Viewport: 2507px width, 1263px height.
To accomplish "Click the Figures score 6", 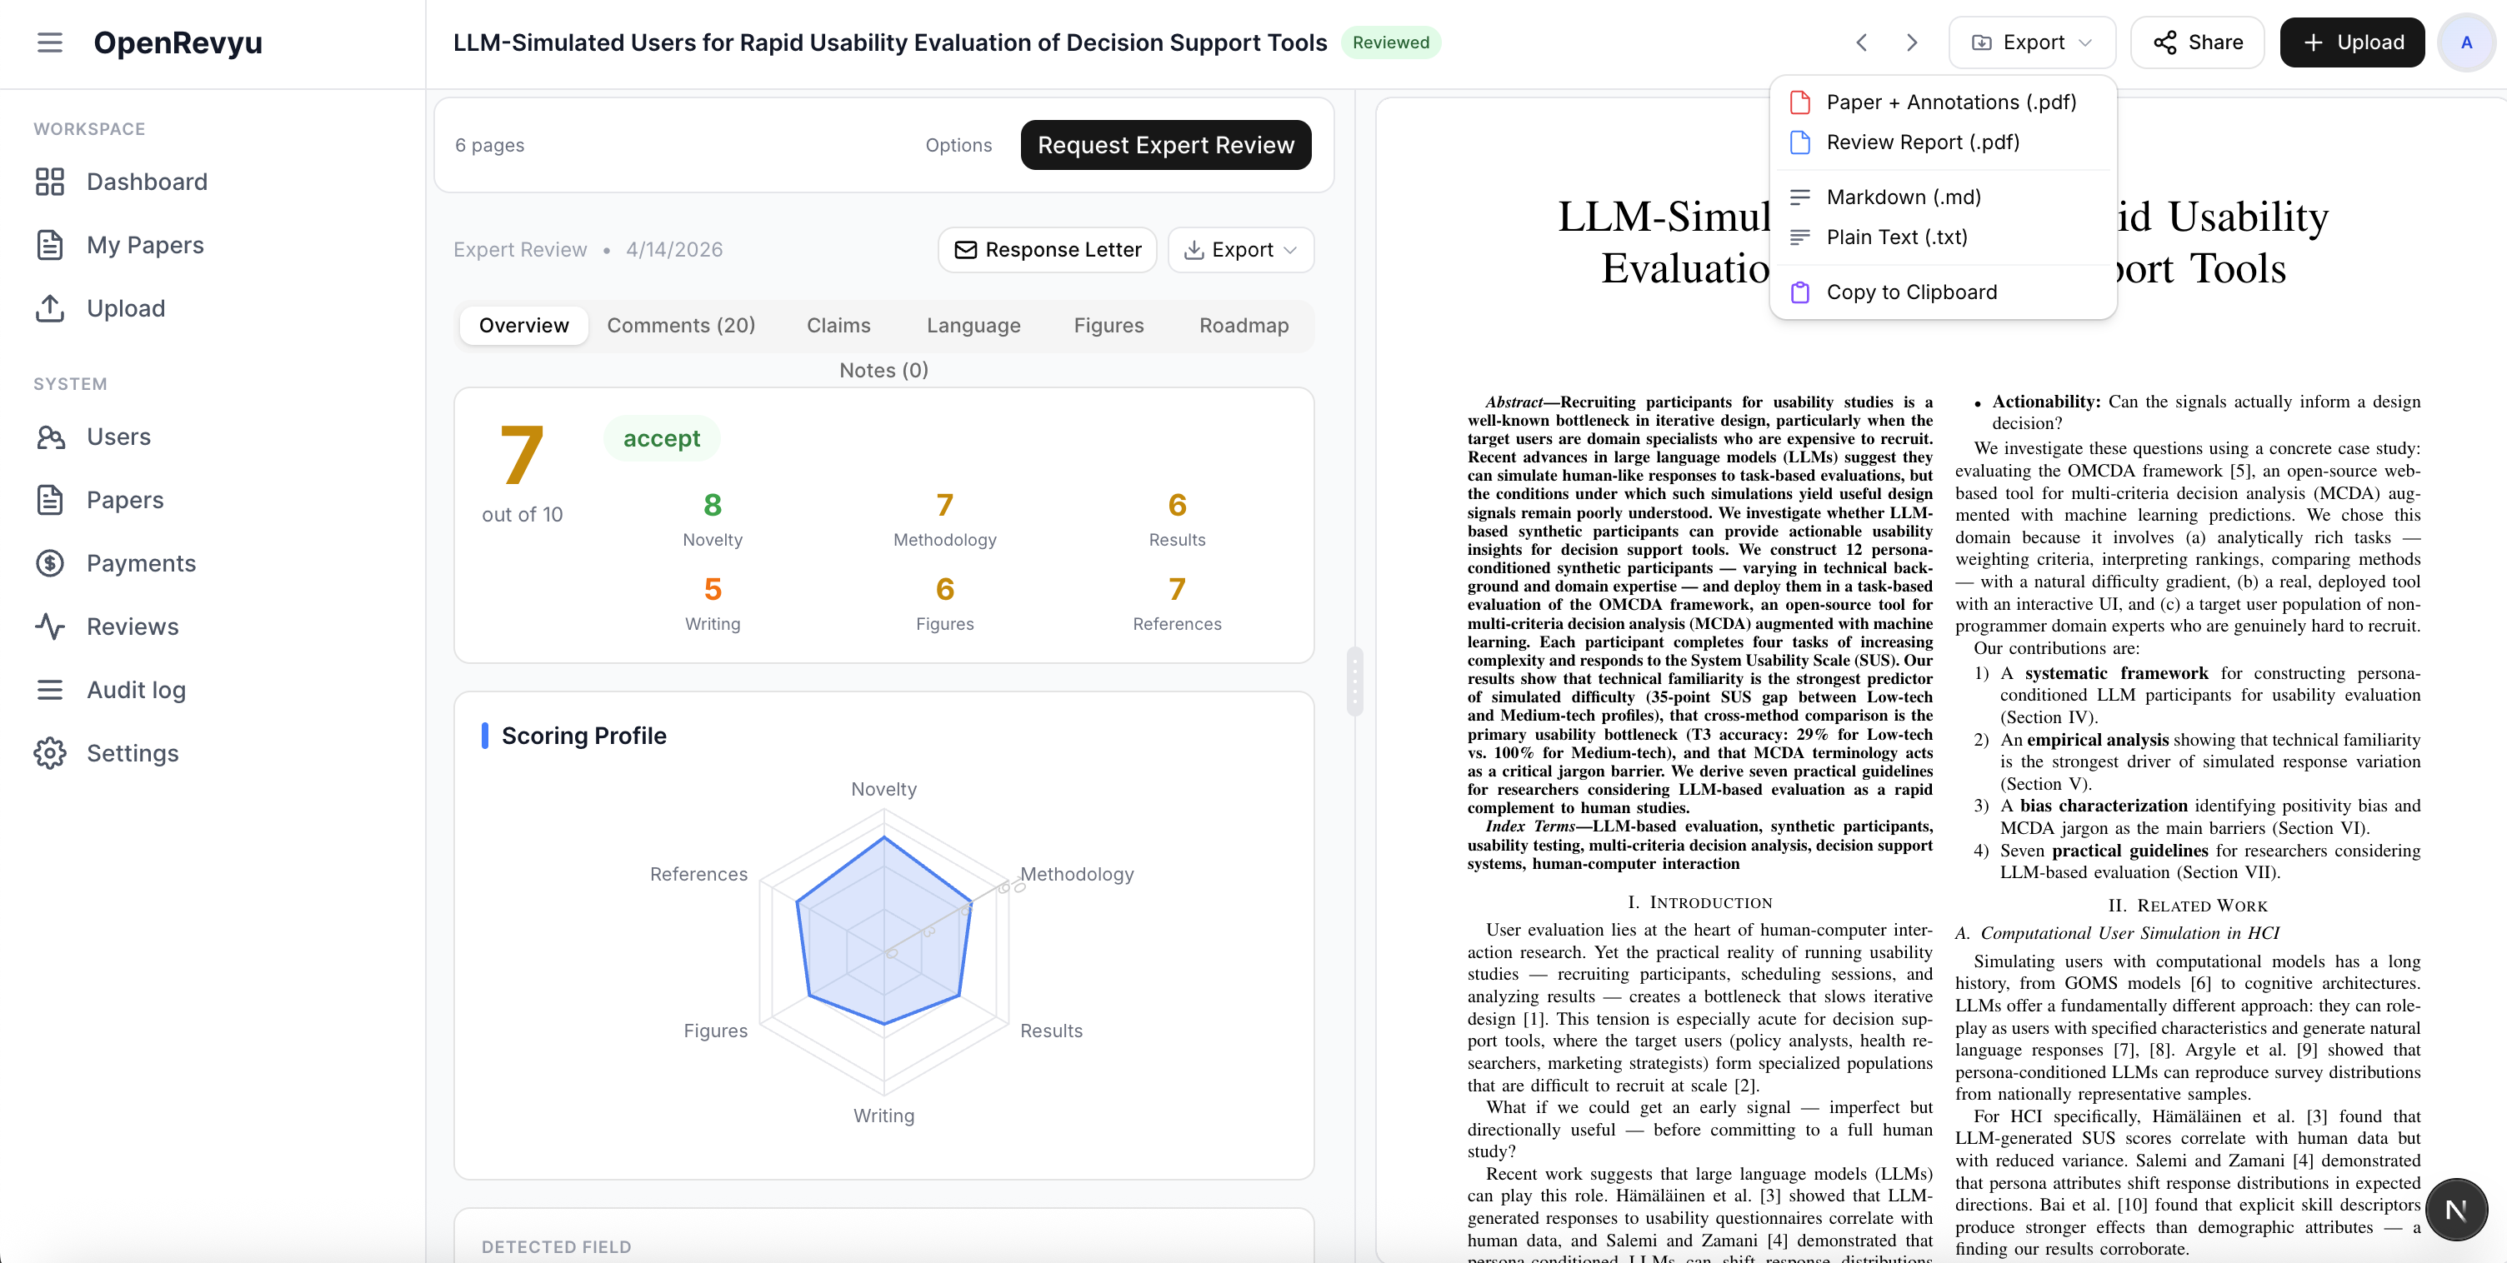I will [x=945, y=590].
